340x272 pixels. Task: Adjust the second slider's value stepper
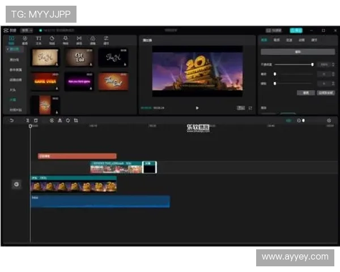[x=333, y=74]
